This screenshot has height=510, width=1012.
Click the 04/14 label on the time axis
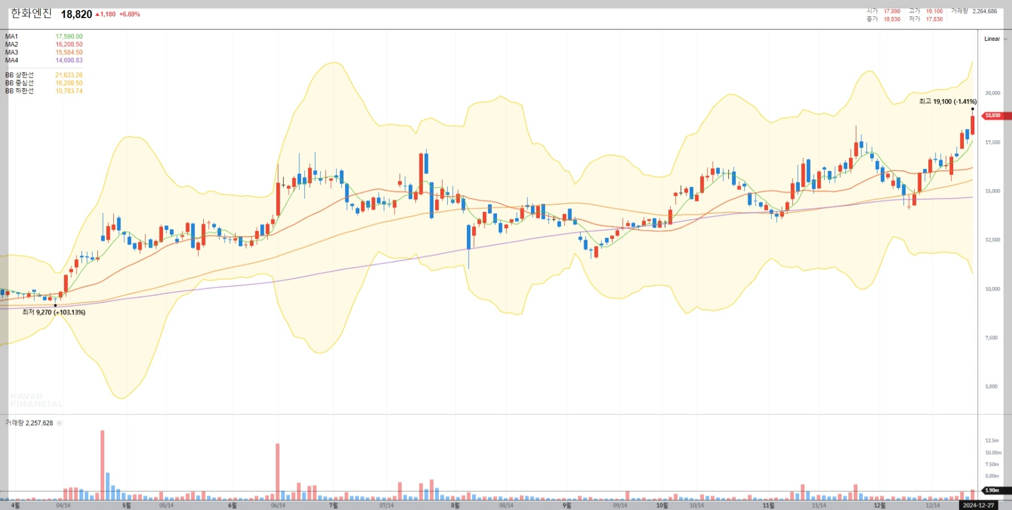(63, 505)
